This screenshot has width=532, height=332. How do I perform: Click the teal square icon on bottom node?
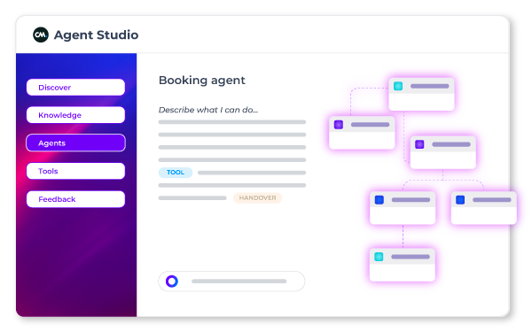point(379,257)
